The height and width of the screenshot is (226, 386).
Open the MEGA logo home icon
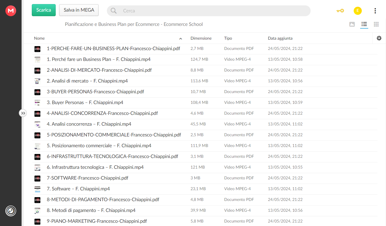11,11
